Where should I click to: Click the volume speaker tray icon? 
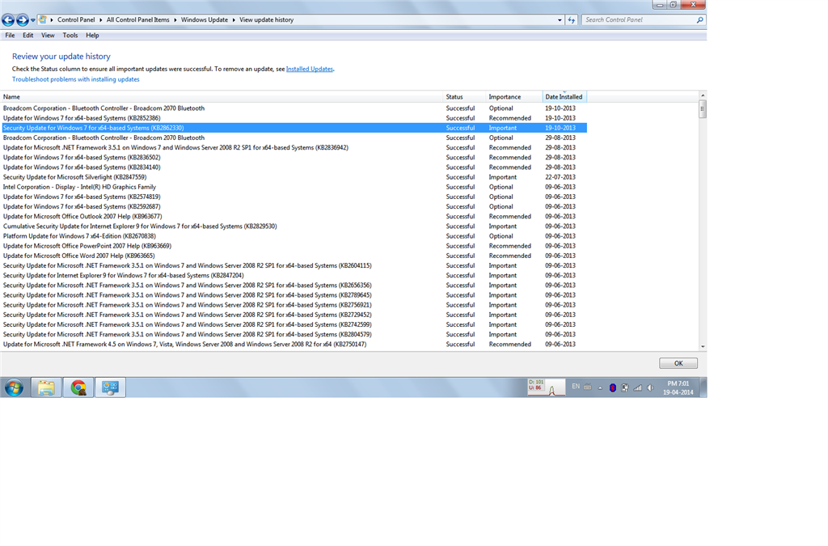click(x=651, y=387)
